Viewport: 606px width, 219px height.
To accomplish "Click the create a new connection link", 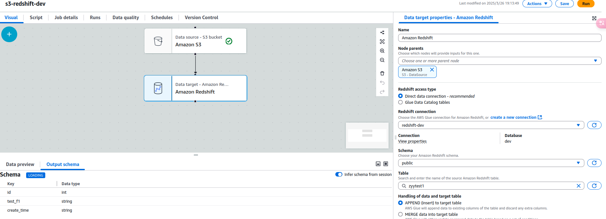I will 513,117.
